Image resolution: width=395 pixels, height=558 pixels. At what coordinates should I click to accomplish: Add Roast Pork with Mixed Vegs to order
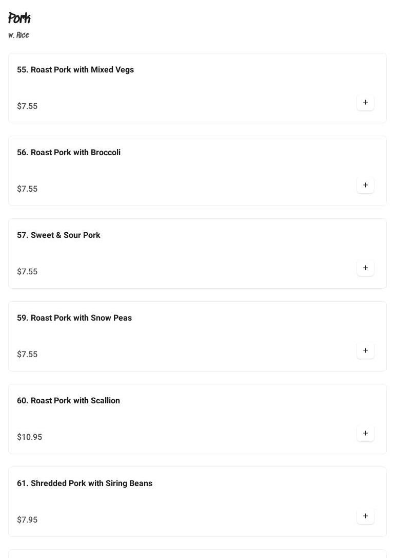click(365, 102)
